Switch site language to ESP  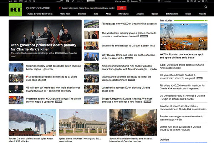click(16, 1)
